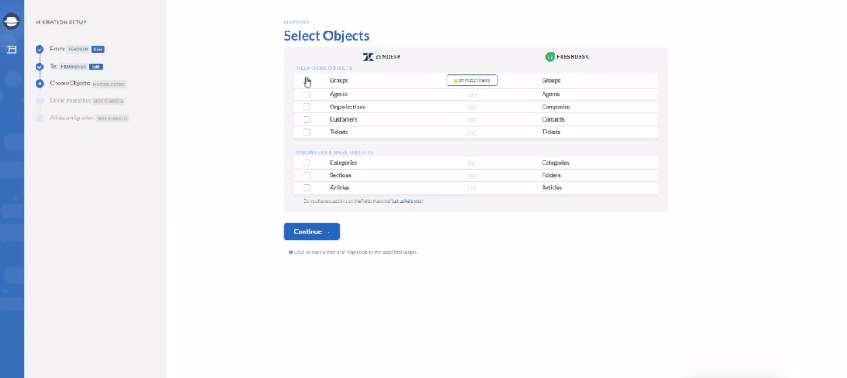Viewport: 847px width, 378px height.
Task: Click the HELP DESK OBJECTS section header
Action: (x=324, y=69)
